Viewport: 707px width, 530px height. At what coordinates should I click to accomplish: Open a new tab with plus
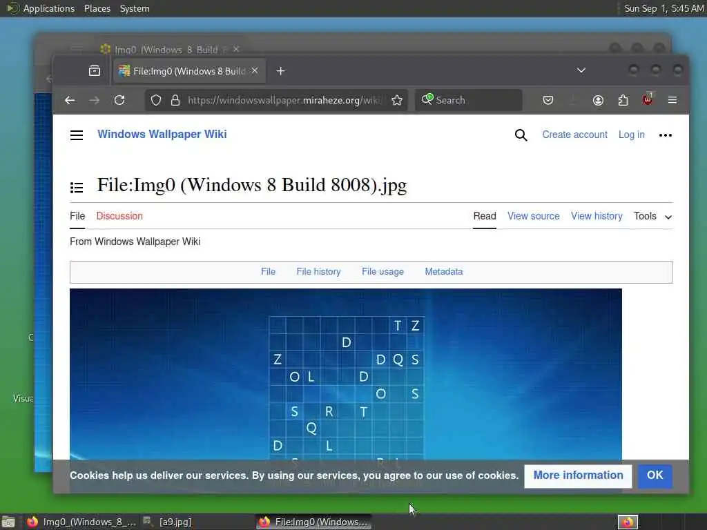point(280,71)
